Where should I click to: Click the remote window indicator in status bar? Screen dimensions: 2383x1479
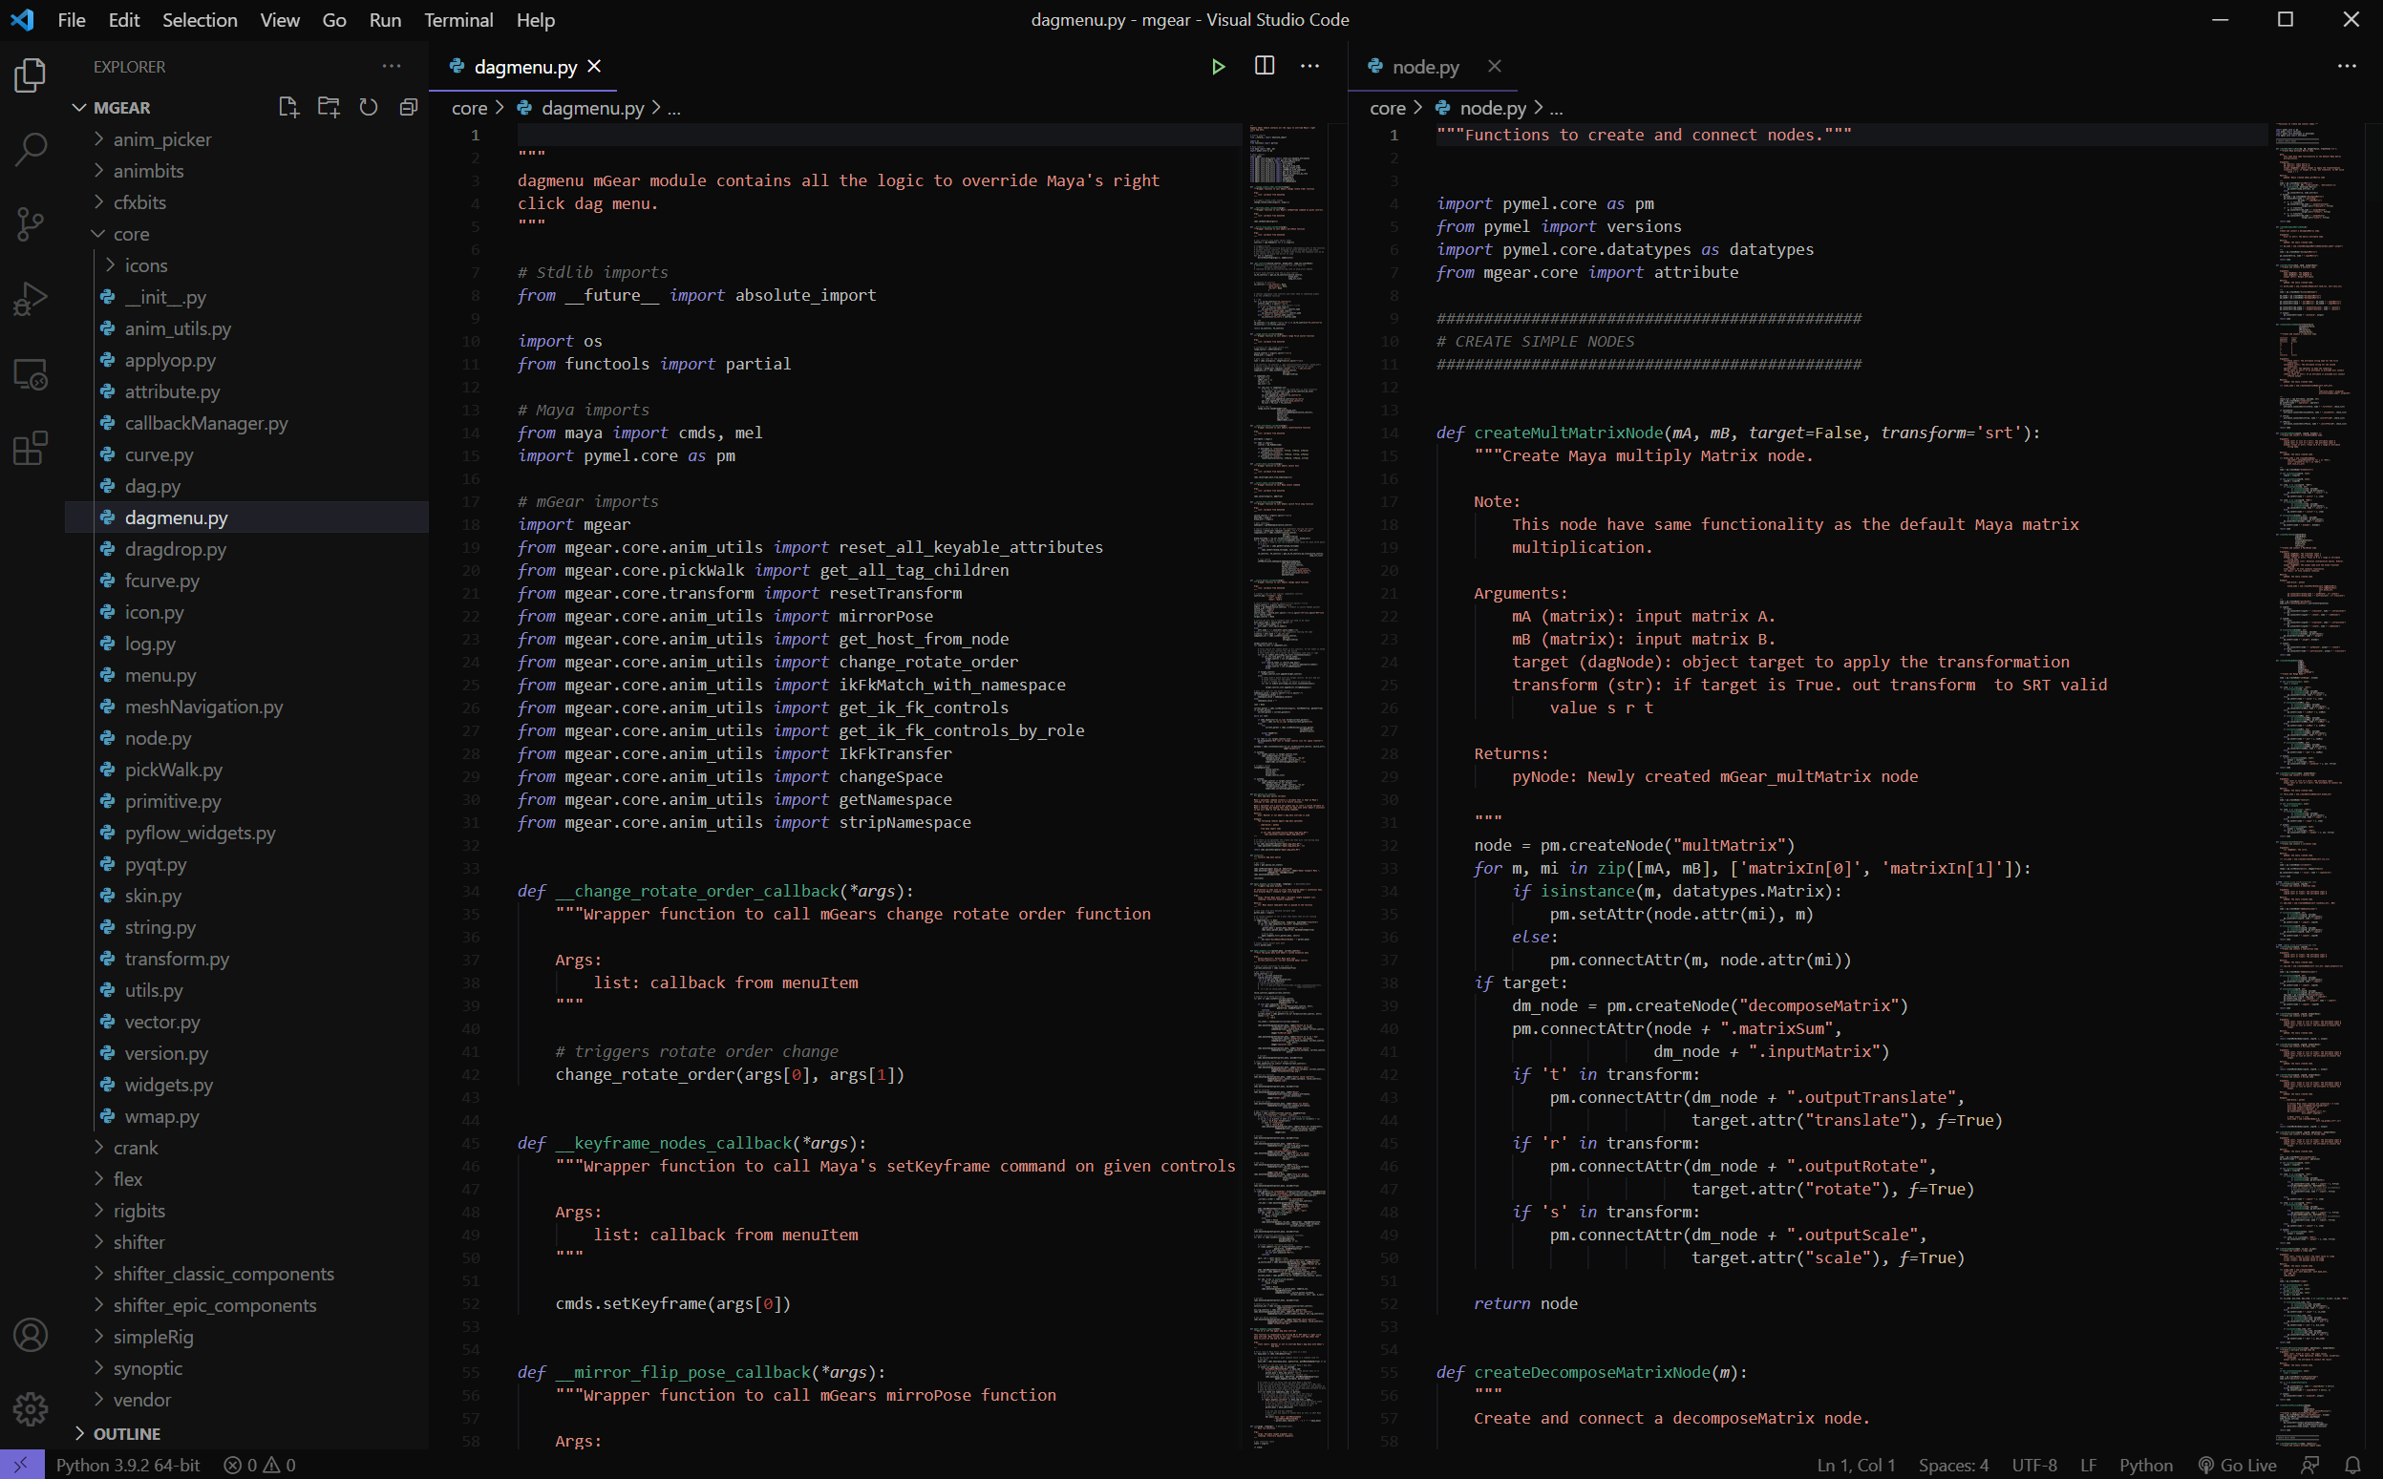tap(22, 1465)
